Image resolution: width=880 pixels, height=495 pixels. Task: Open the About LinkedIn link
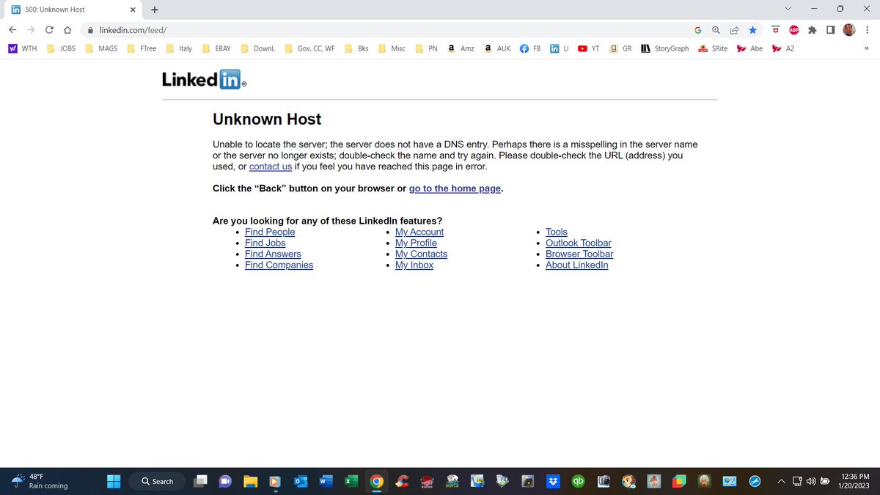coord(577,265)
